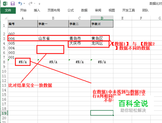162x123 pixels.
Task: Click the #N/A cell in column C
Action: pos(80,62)
